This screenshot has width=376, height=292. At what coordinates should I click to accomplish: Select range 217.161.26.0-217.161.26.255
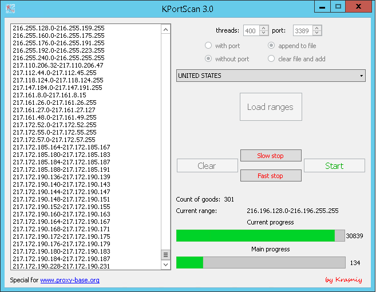tap(54, 102)
